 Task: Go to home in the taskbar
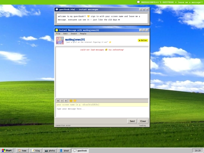click(x=22, y=151)
